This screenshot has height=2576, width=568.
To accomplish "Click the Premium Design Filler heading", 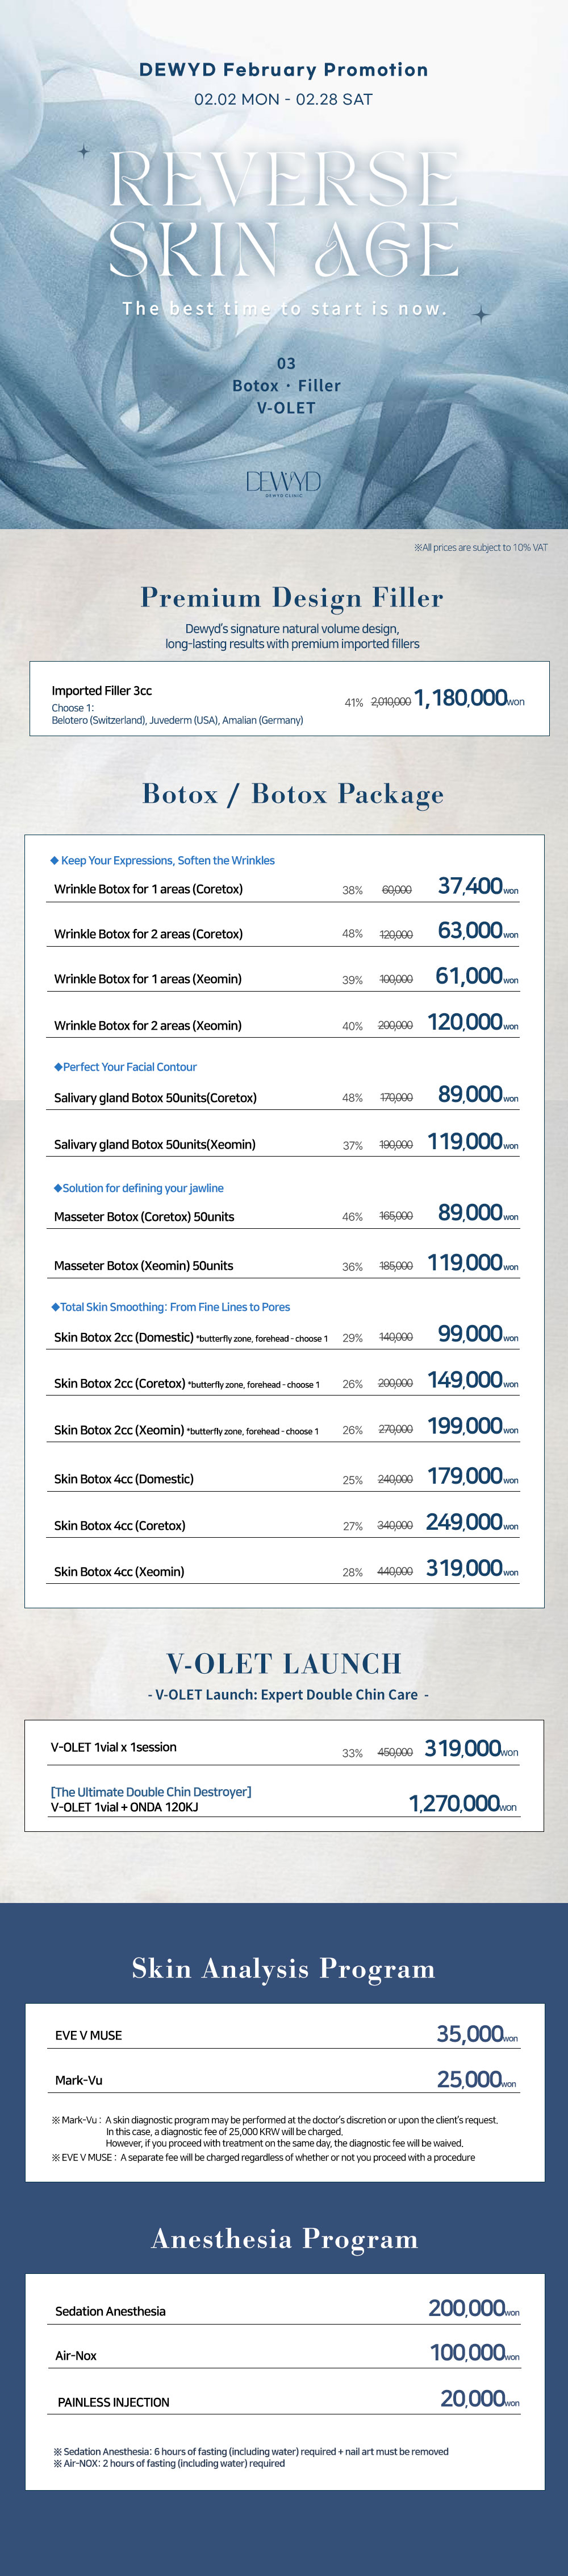I will (291, 598).
